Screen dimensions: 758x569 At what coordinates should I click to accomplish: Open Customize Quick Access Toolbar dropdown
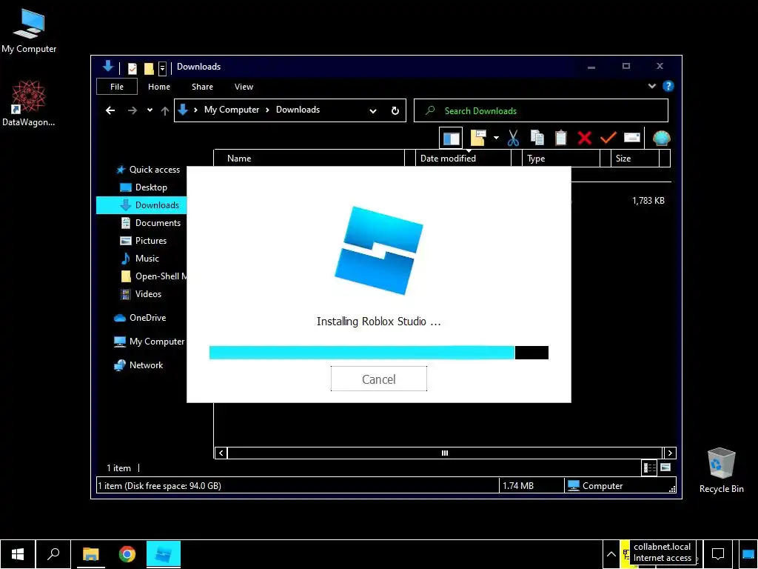(x=162, y=68)
